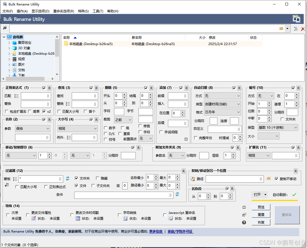Open the 大小写 相同 dropdown
Viewport: 307px width, 248px height.
tap(78, 128)
